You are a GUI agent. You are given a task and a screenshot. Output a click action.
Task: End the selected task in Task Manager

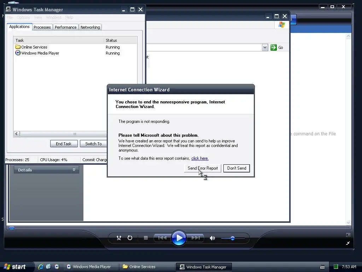(64, 144)
